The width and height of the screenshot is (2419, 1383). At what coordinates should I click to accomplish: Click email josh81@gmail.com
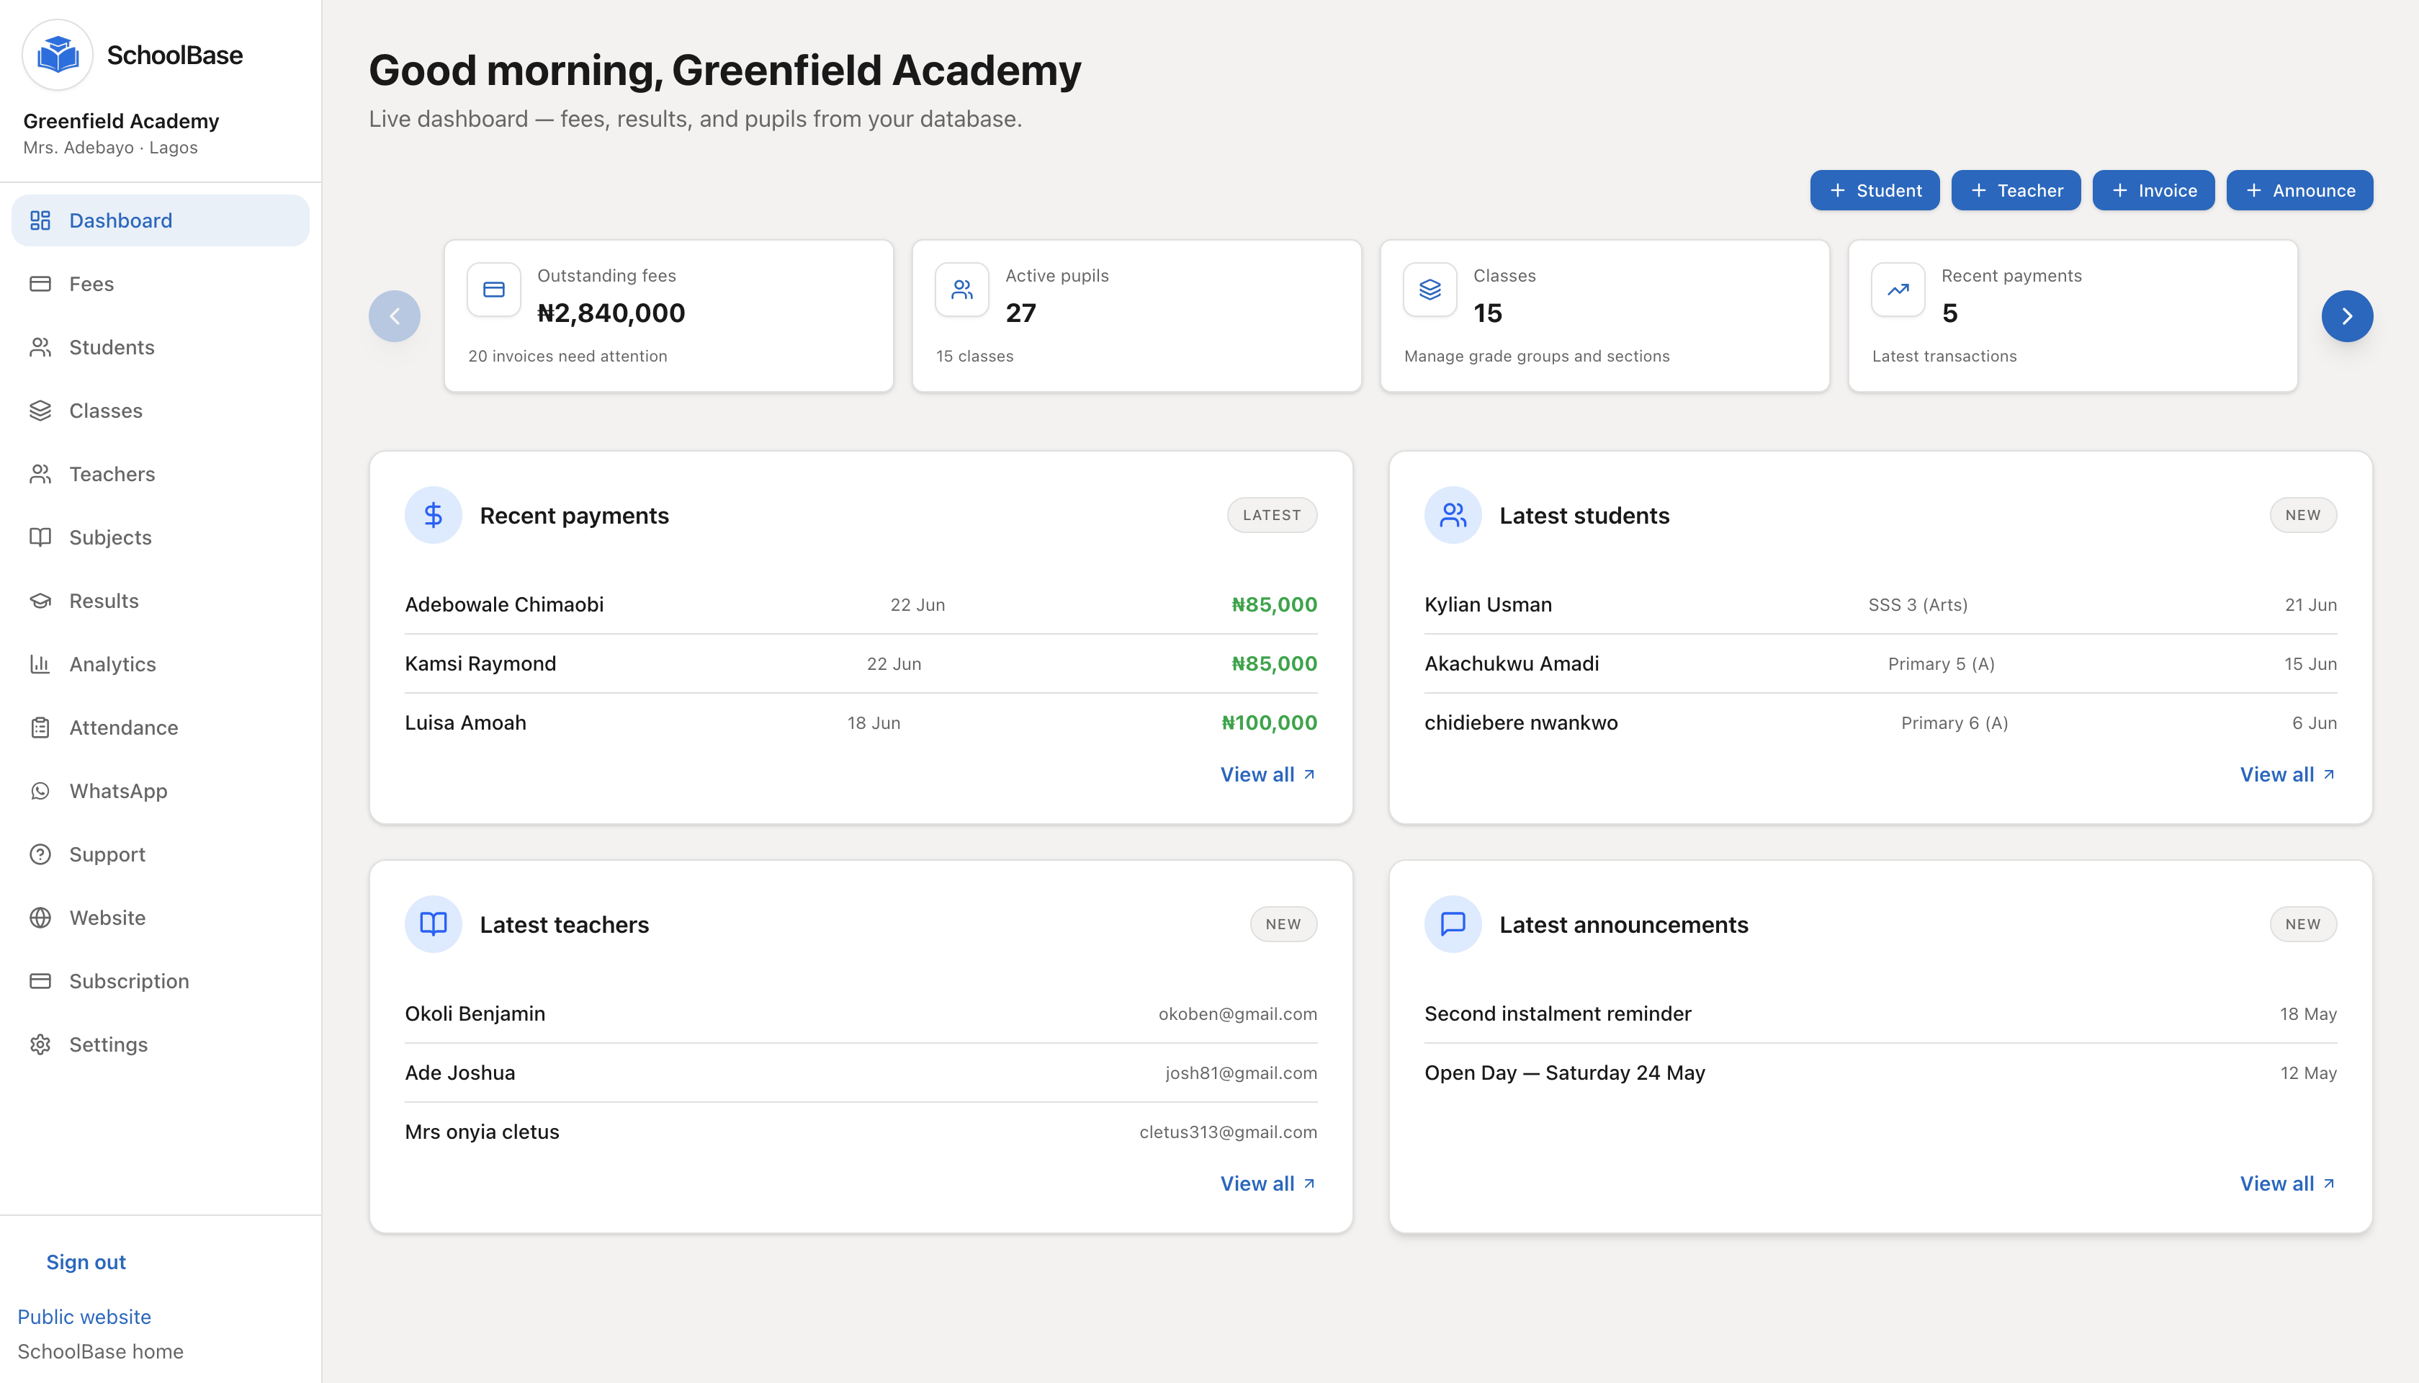1241,1073
